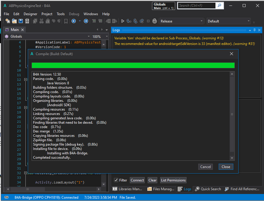The image size is (264, 201).
Task: Click the Decrease indent icon
Action: pos(108,21)
